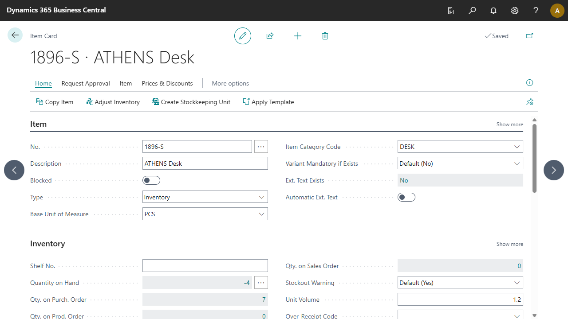Click the trash can delete icon

coord(325,36)
